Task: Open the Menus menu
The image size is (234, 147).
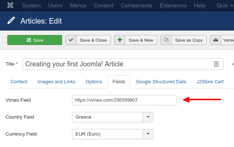Action: coord(78,6)
